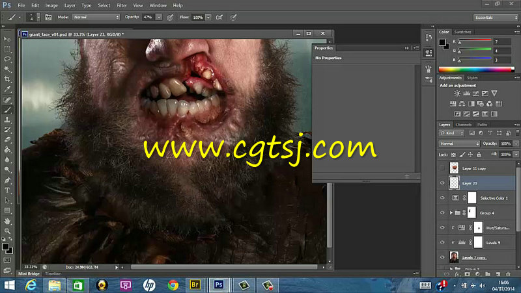Hide Selective Color 1 layer
The height and width of the screenshot is (293, 521).
click(x=442, y=198)
